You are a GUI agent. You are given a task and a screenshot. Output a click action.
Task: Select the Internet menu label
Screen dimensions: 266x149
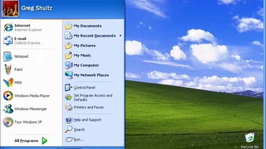(x=22, y=26)
